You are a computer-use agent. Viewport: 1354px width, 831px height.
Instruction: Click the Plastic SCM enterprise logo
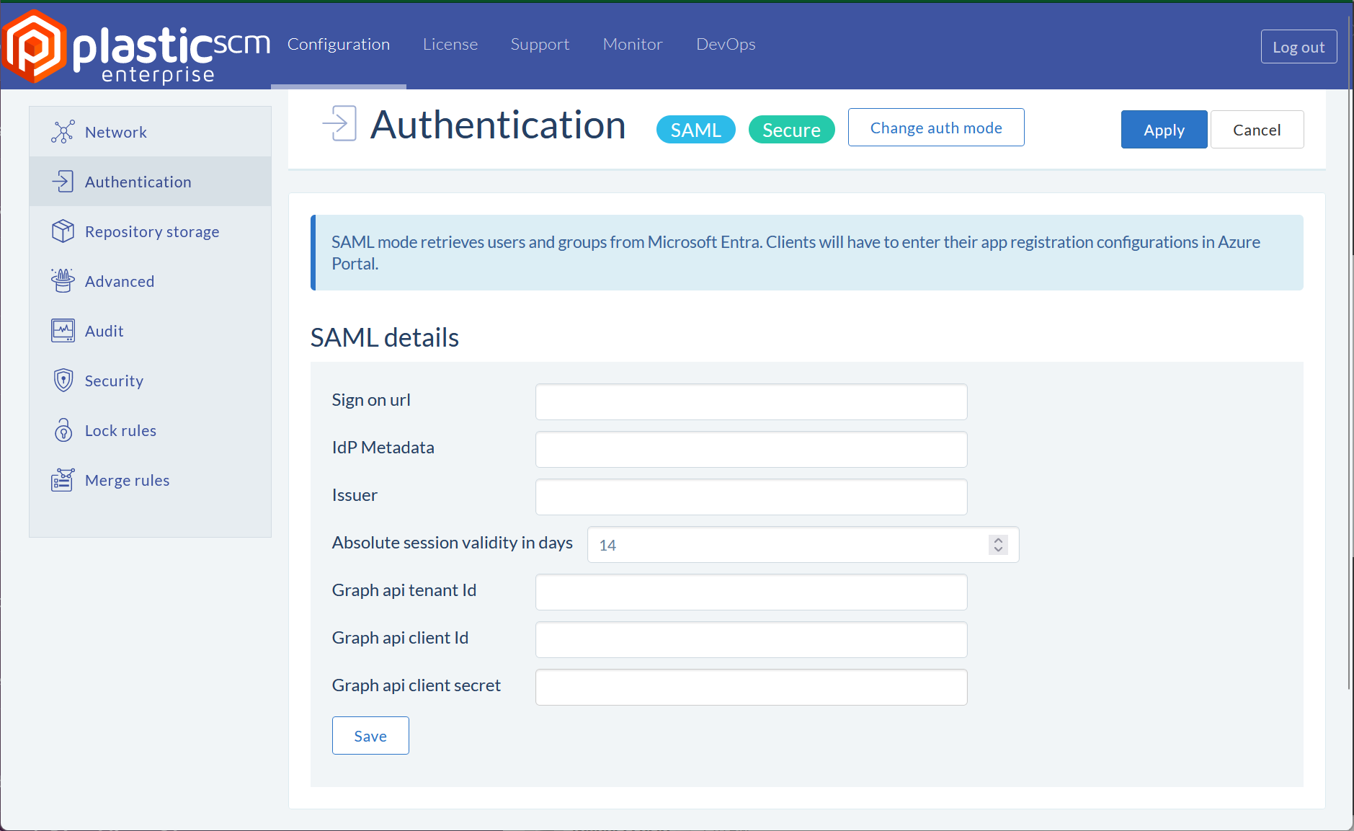[135, 46]
